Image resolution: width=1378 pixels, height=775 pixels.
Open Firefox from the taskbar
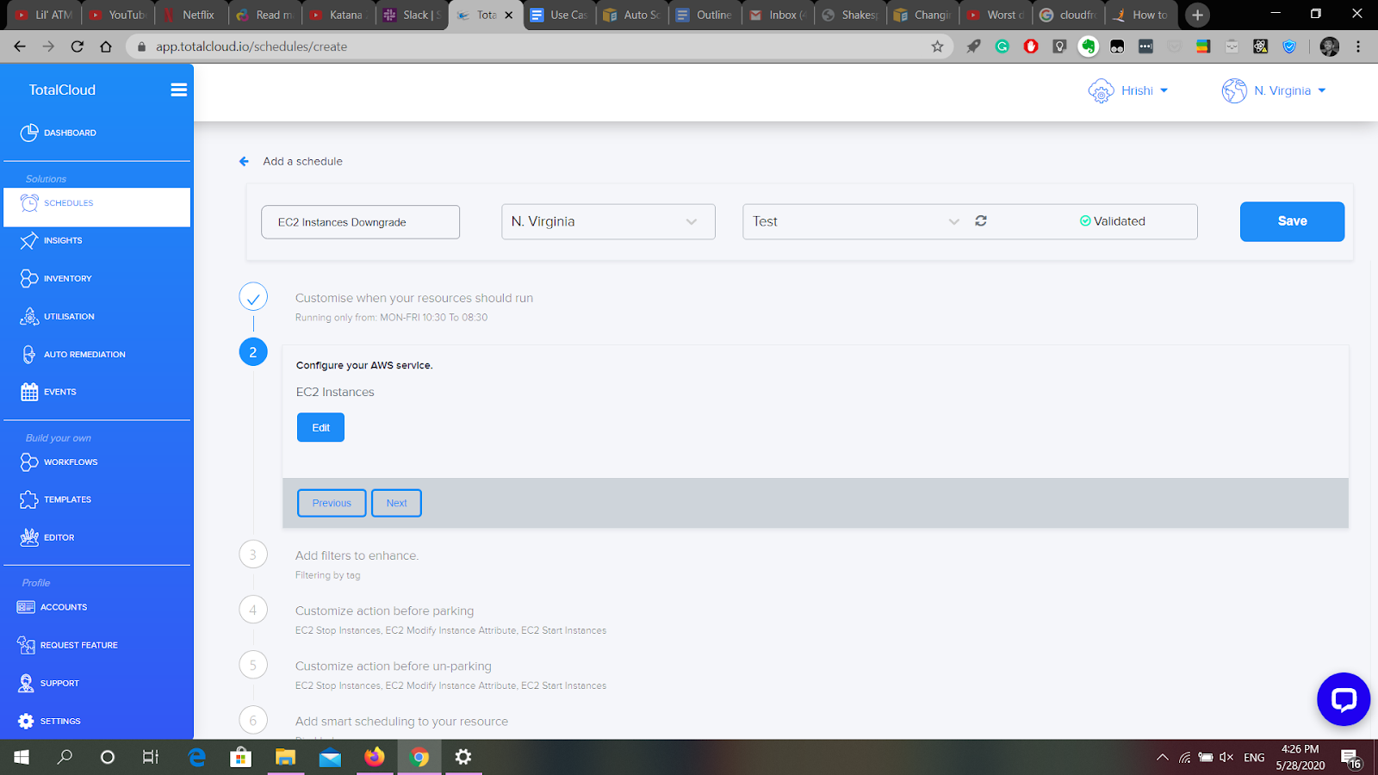point(375,757)
